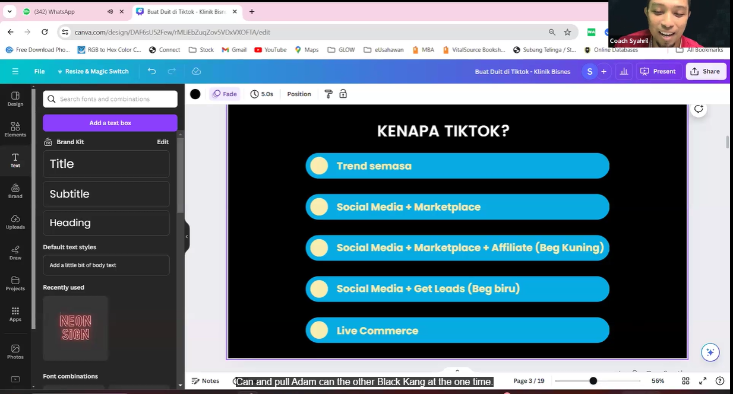Select the Text sidebar tool

pos(15,160)
